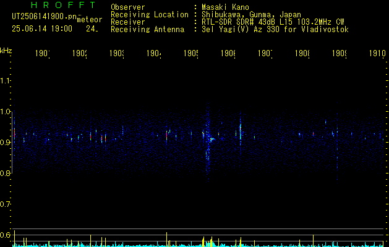
Task: Click the "Observer" field label
Action: tap(128, 7)
